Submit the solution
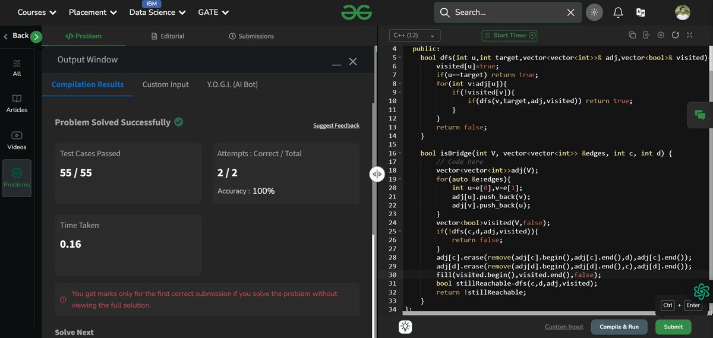This screenshot has height=338, width=713. (x=673, y=327)
